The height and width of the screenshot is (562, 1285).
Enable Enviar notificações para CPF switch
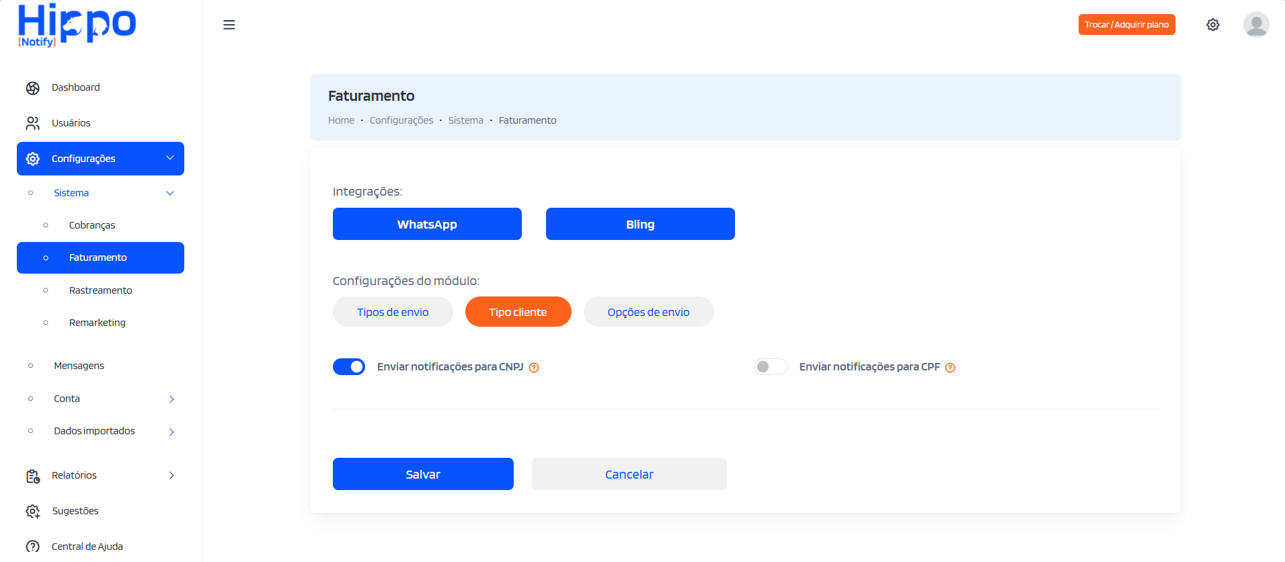click(771, 366)
